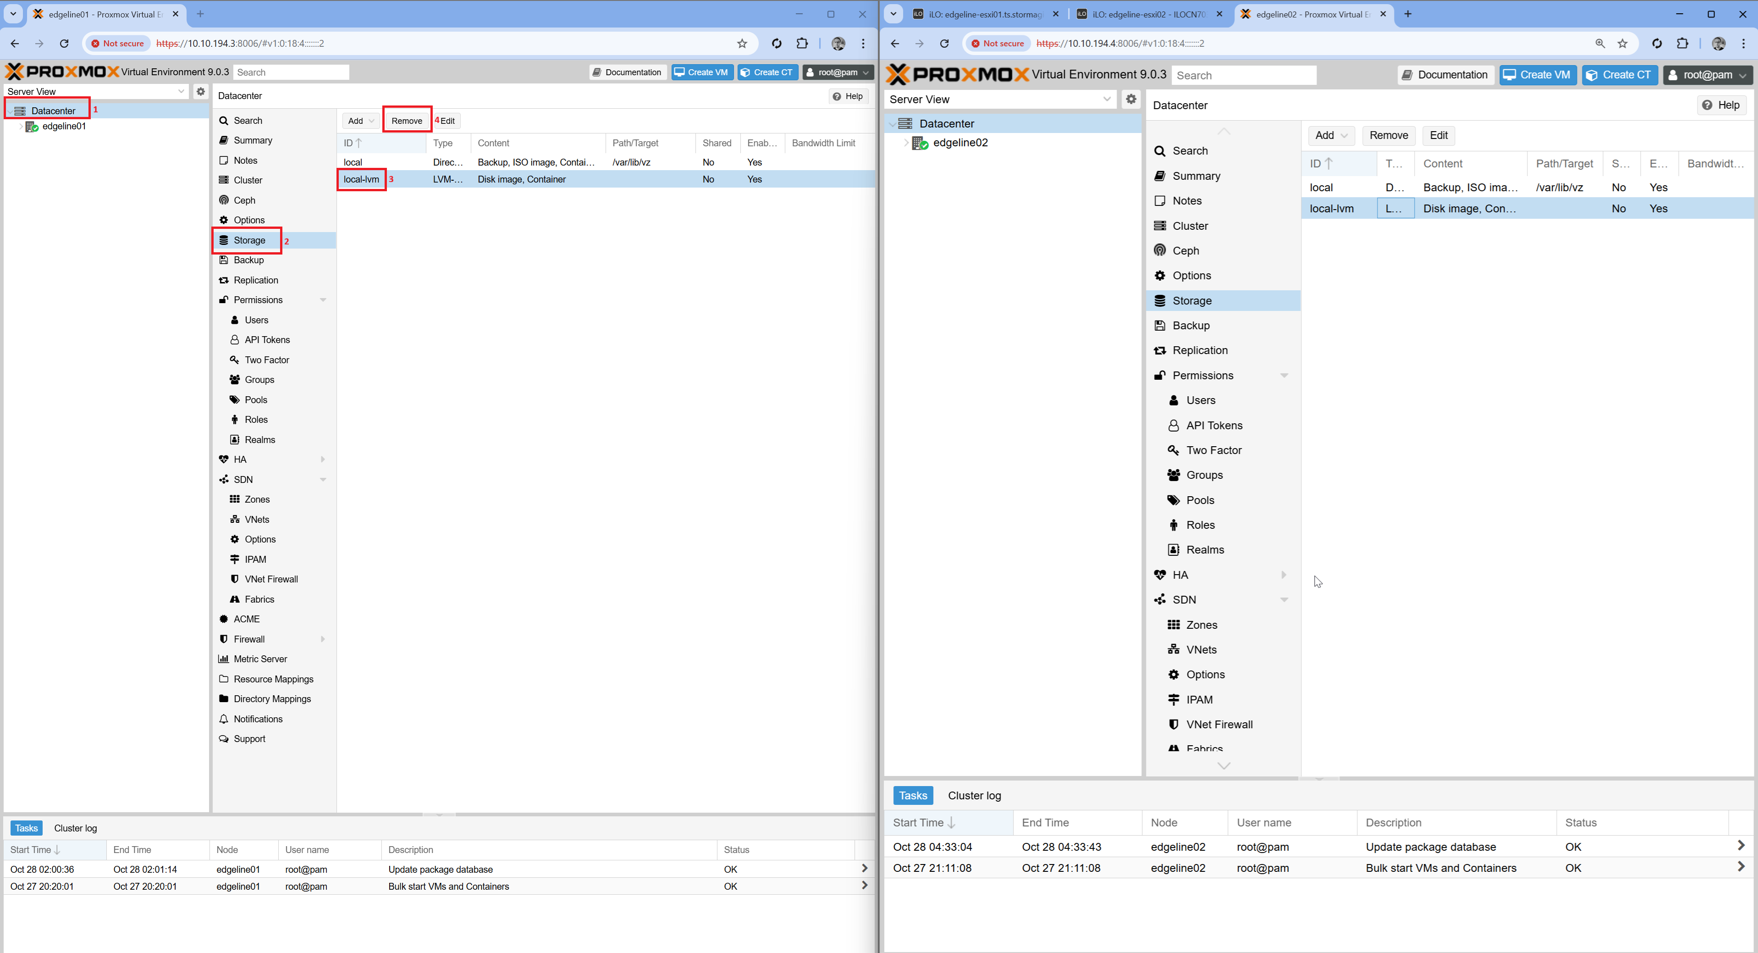This screenshot has height=953, width=1758.
Task: Open the Add storage dropdown in edgeline01
Action: coord(360,121)
